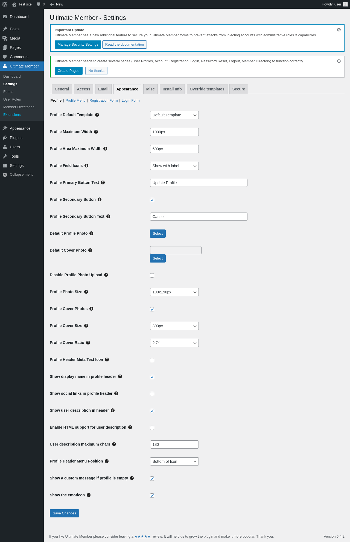Click the Profile Maximum Width field
This screenshot has width=350, height=542.
(x=174, y=132)
